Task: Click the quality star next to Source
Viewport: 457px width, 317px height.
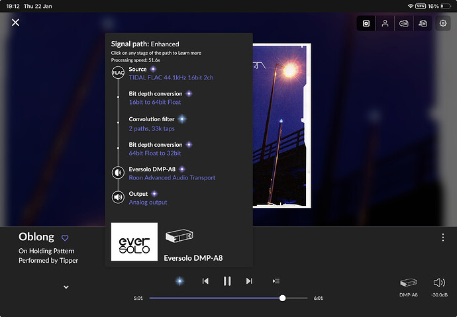Action: [153, 69]
